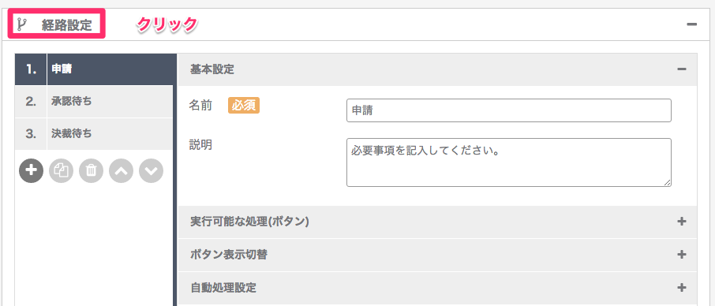This screenshot has height=306, width=715.
Task: Click the 説明 textarea field
Action: click(509, 162)
